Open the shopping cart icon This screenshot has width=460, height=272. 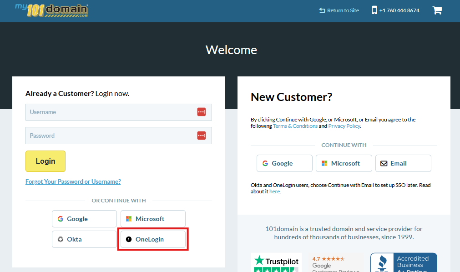(437, 10)
